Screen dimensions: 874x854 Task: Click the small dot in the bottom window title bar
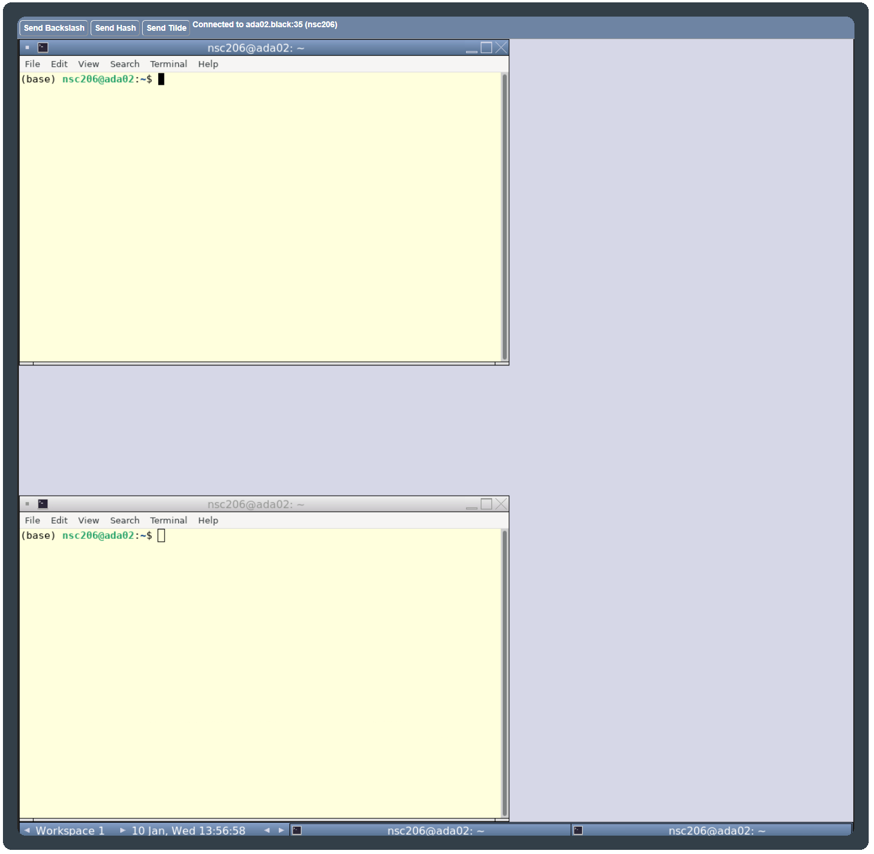pyautogui.click(x=27, y=504)
